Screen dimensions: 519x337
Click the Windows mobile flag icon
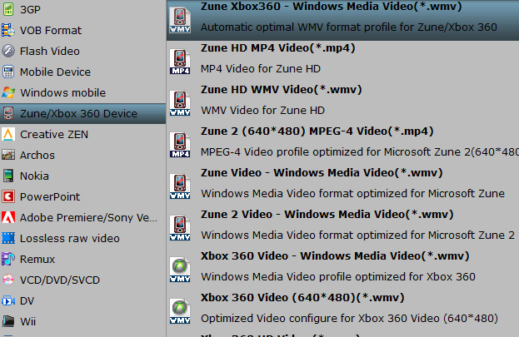pyautogui.click(x=8, y=92)
